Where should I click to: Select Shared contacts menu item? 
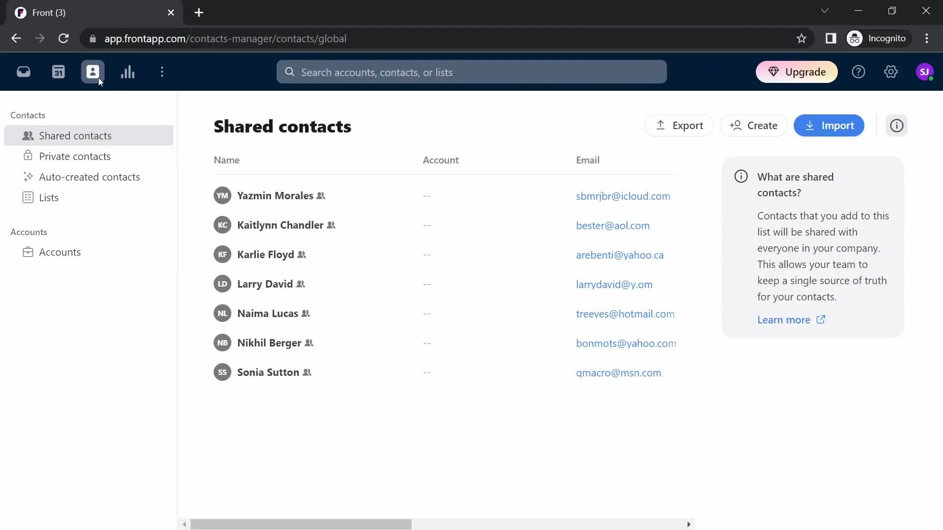tap(75, 135)
